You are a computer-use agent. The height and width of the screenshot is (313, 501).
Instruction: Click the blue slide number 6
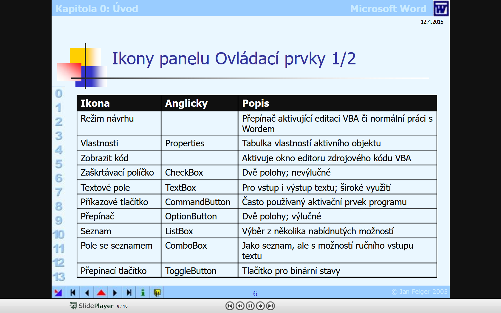[255, 294]
